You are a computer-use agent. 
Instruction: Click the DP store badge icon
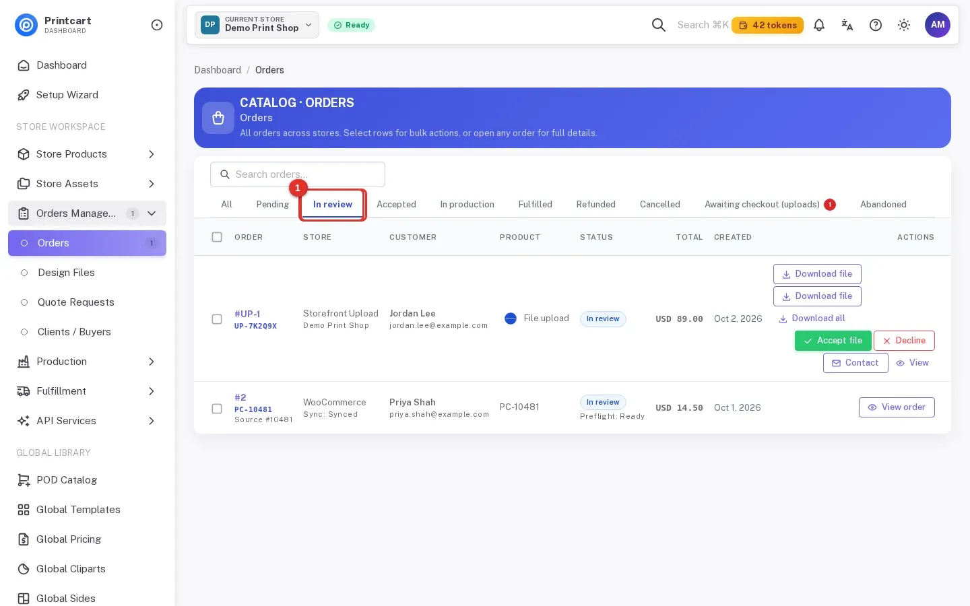click(210, 25)
